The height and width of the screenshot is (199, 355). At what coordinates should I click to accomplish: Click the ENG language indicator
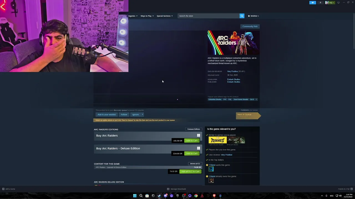tap(331, 196)
